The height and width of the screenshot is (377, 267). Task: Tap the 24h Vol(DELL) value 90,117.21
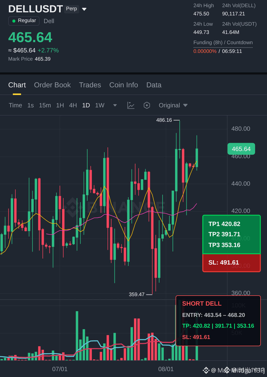[234, 14]
